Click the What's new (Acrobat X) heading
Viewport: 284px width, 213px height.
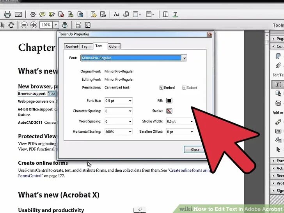point(59,195)
